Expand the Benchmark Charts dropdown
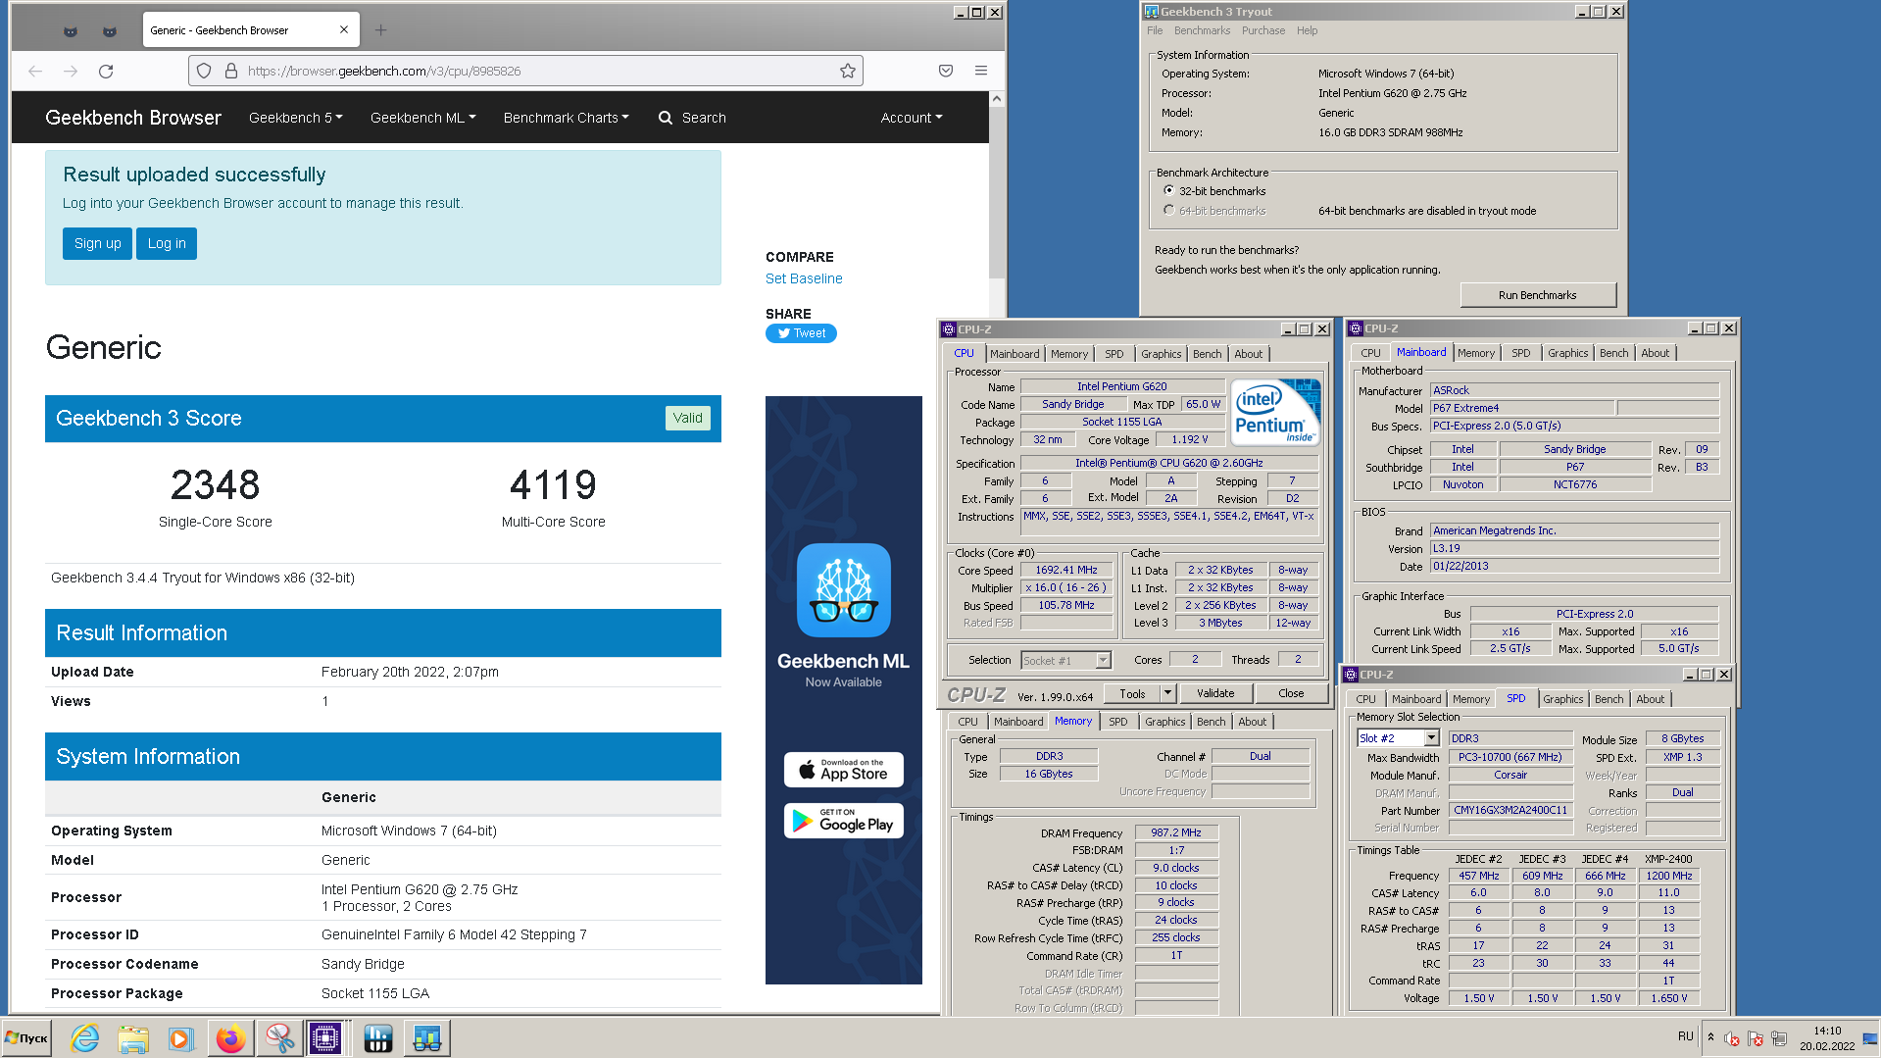Image resolution: width=1881 pixels, height=1058 pixels. (566, 118)
